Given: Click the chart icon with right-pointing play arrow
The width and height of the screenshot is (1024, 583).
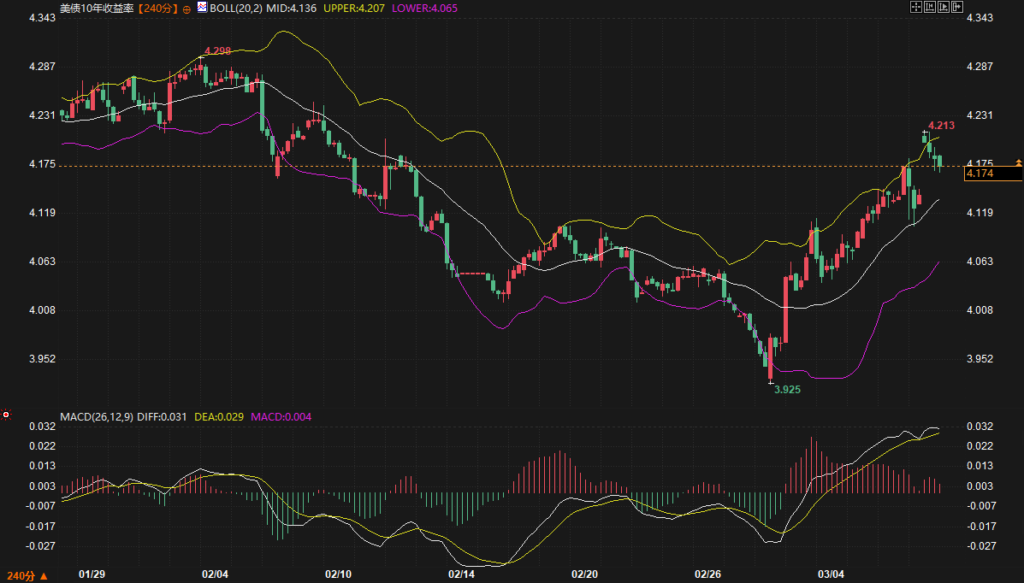Looking at the screenshot, I should (x=944, y=8).
